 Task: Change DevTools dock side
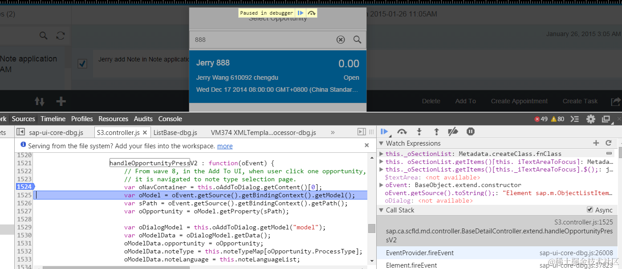click(x=606, y=119)
